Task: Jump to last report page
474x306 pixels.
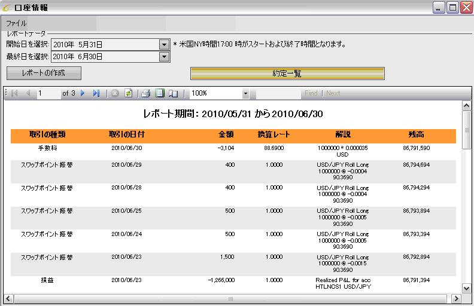Action: [x=96, y=93]
